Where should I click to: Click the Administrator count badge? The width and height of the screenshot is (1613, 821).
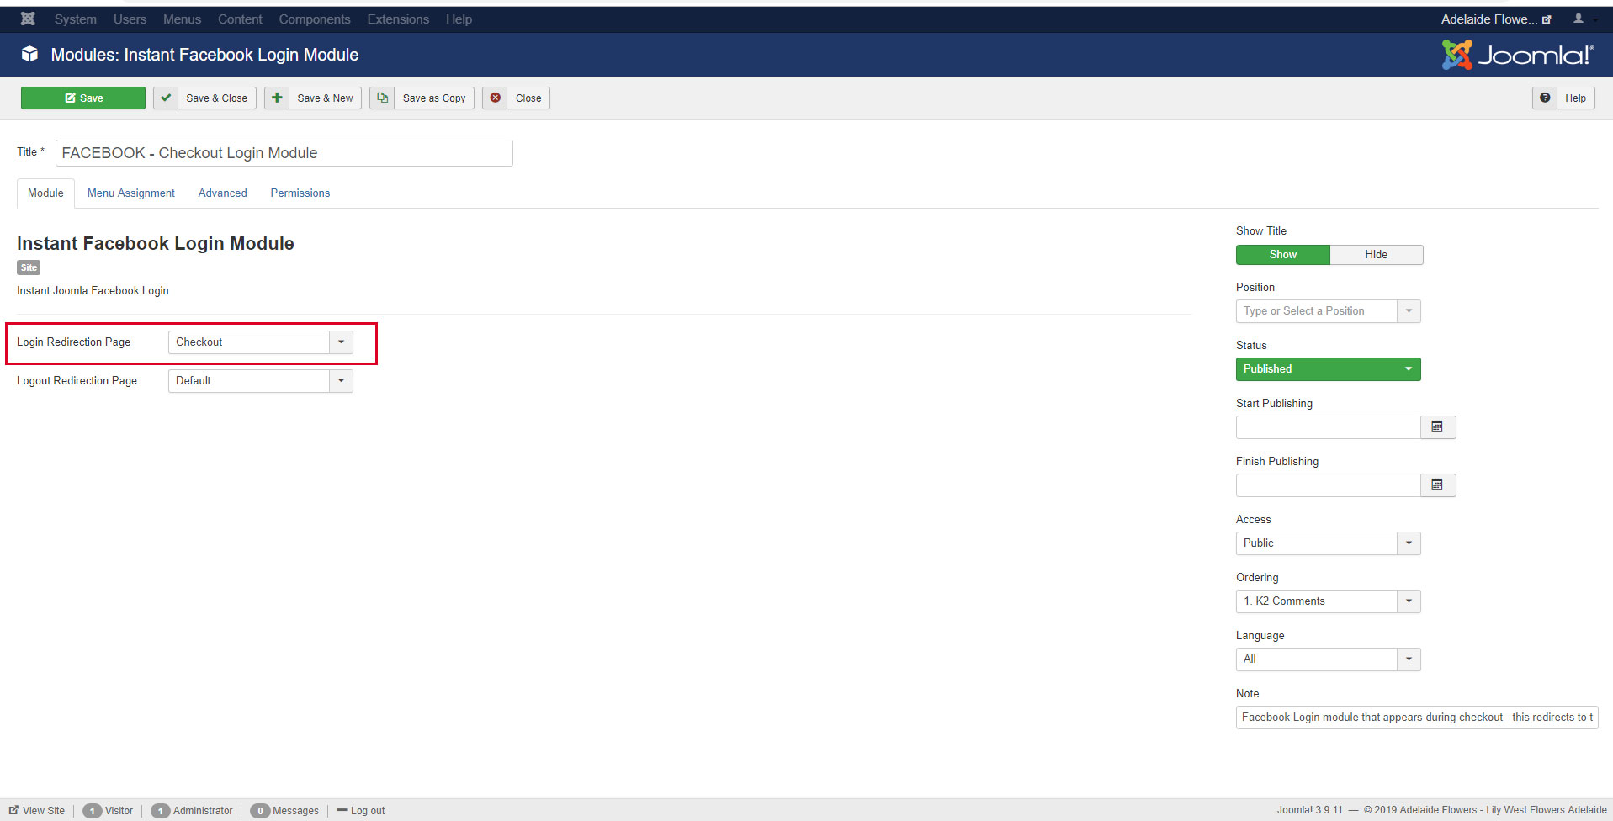pos(160,811)
